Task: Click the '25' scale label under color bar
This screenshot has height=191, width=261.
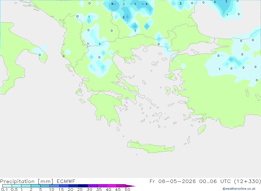Action: click(80, 189)
